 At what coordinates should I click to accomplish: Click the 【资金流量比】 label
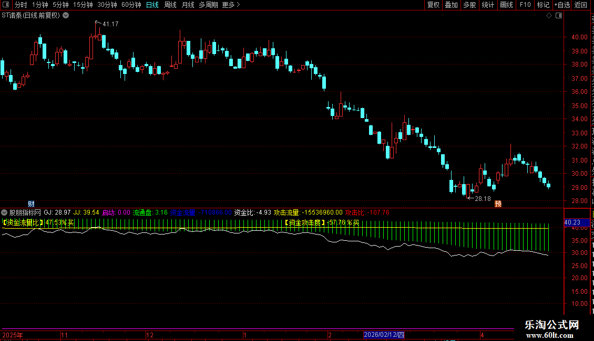(x=23, y=222)
